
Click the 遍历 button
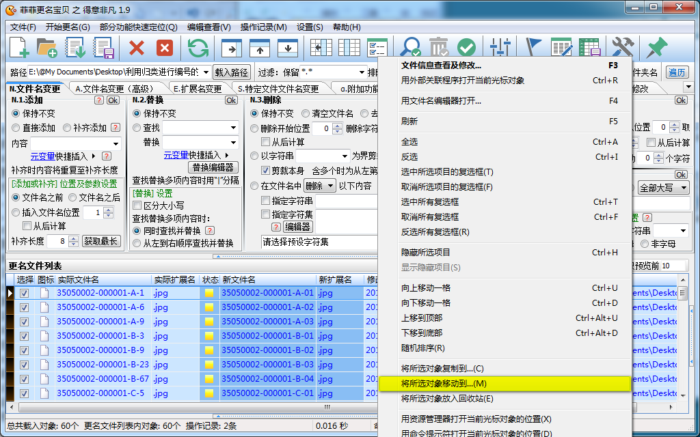coord(677,72)
